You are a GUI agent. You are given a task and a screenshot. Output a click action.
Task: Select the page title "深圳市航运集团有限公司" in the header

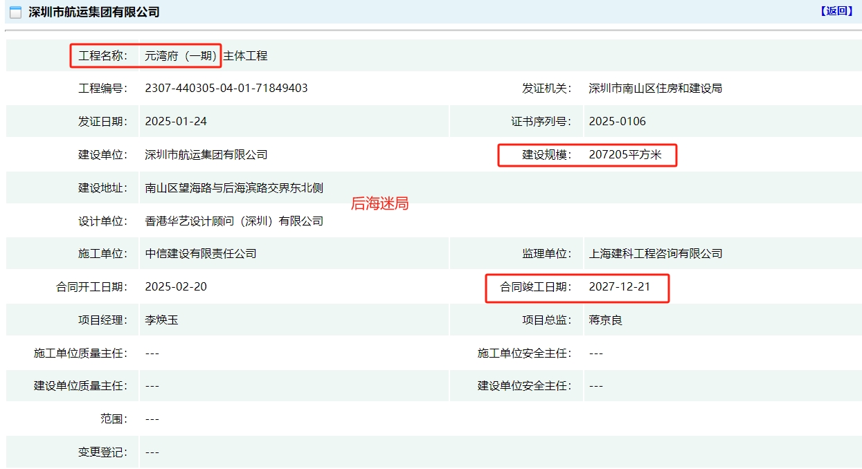coord(94,12)
